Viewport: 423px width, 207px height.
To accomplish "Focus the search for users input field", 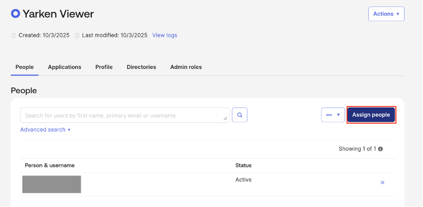I will 125,115.
